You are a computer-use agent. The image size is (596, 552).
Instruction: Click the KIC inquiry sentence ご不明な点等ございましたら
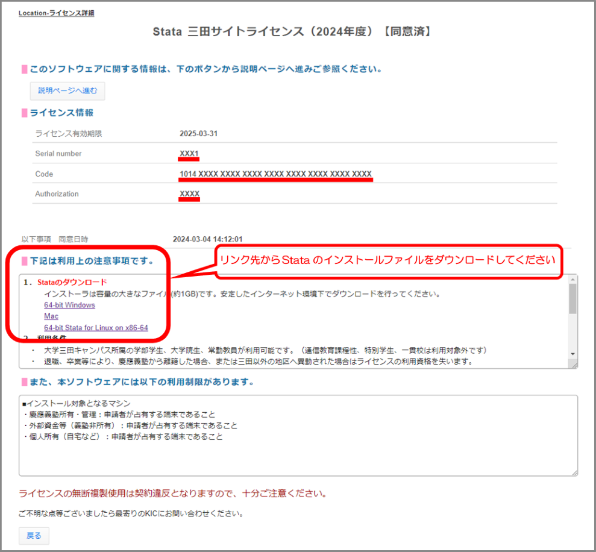click(x=131, y=513)
